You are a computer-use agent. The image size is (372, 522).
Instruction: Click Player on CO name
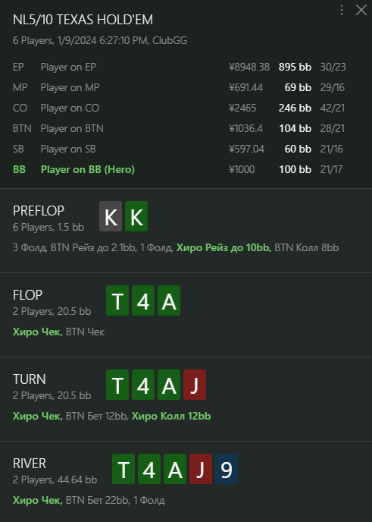coord(70,108)
